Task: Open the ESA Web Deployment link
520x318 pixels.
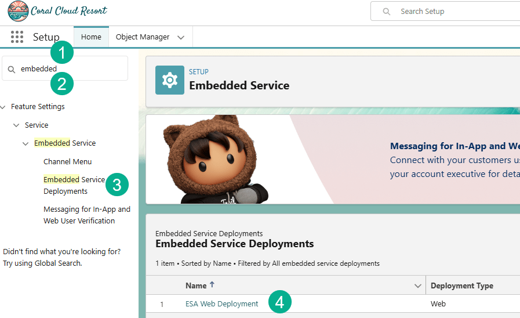Action: (221, 304)
